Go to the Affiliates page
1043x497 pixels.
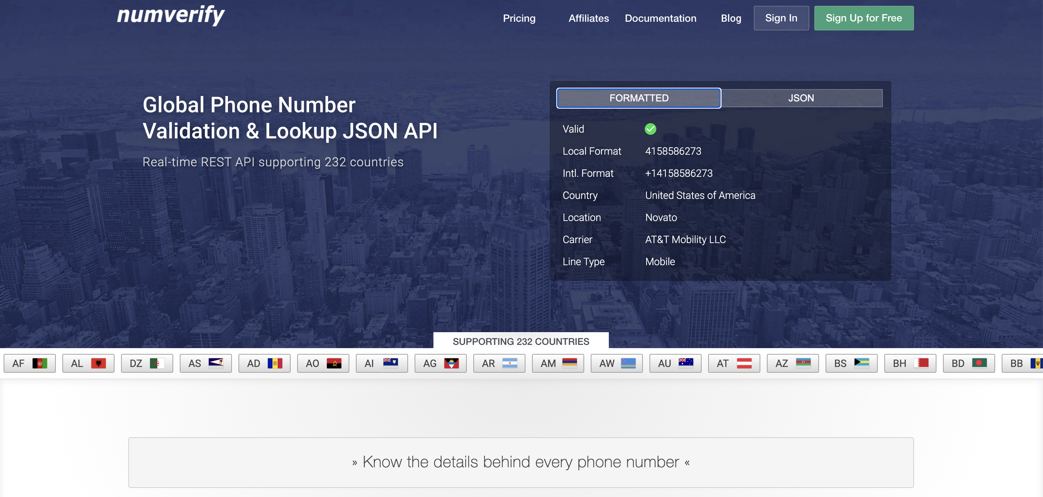(588, 18)
